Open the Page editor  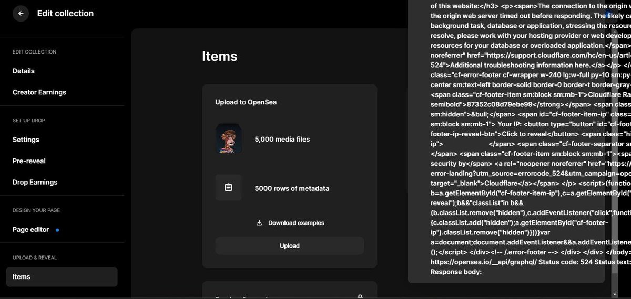point(31,230)
